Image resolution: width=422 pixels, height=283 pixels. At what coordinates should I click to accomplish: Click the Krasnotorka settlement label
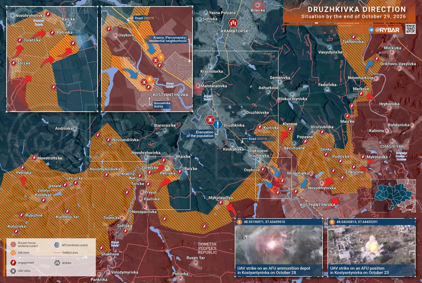(212, 72)
